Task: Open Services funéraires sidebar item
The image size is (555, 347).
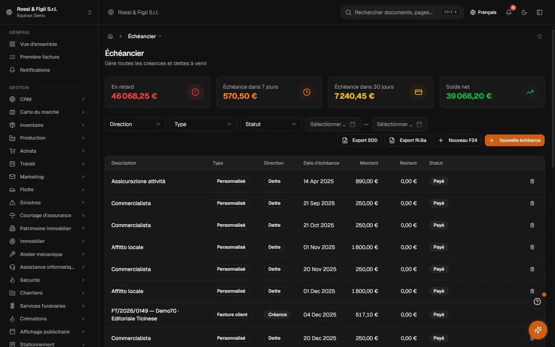Action: (x=47, y=306)
